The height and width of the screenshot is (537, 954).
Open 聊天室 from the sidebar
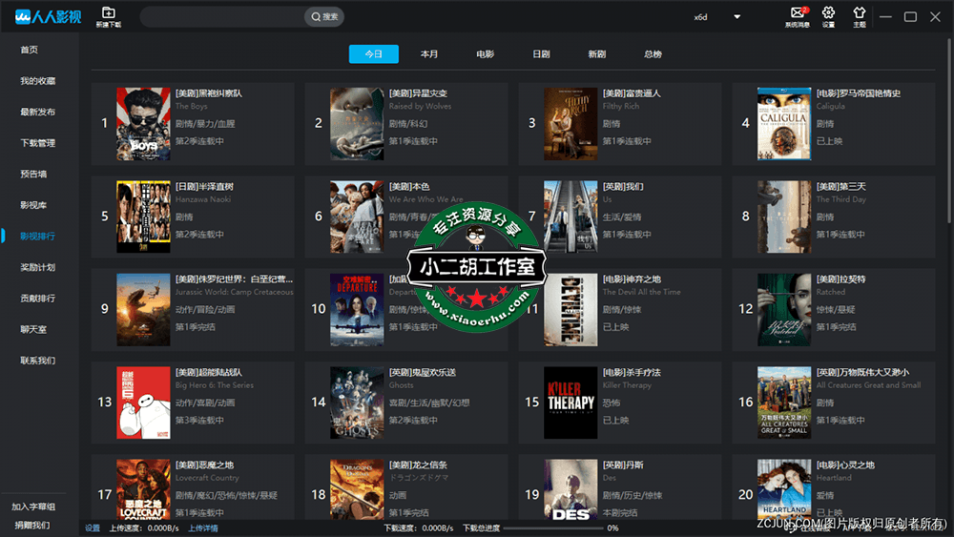tap(34, 329)
